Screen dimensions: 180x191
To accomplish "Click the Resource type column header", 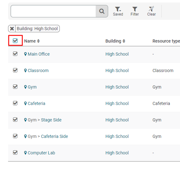I will click(x=166, y=41).
